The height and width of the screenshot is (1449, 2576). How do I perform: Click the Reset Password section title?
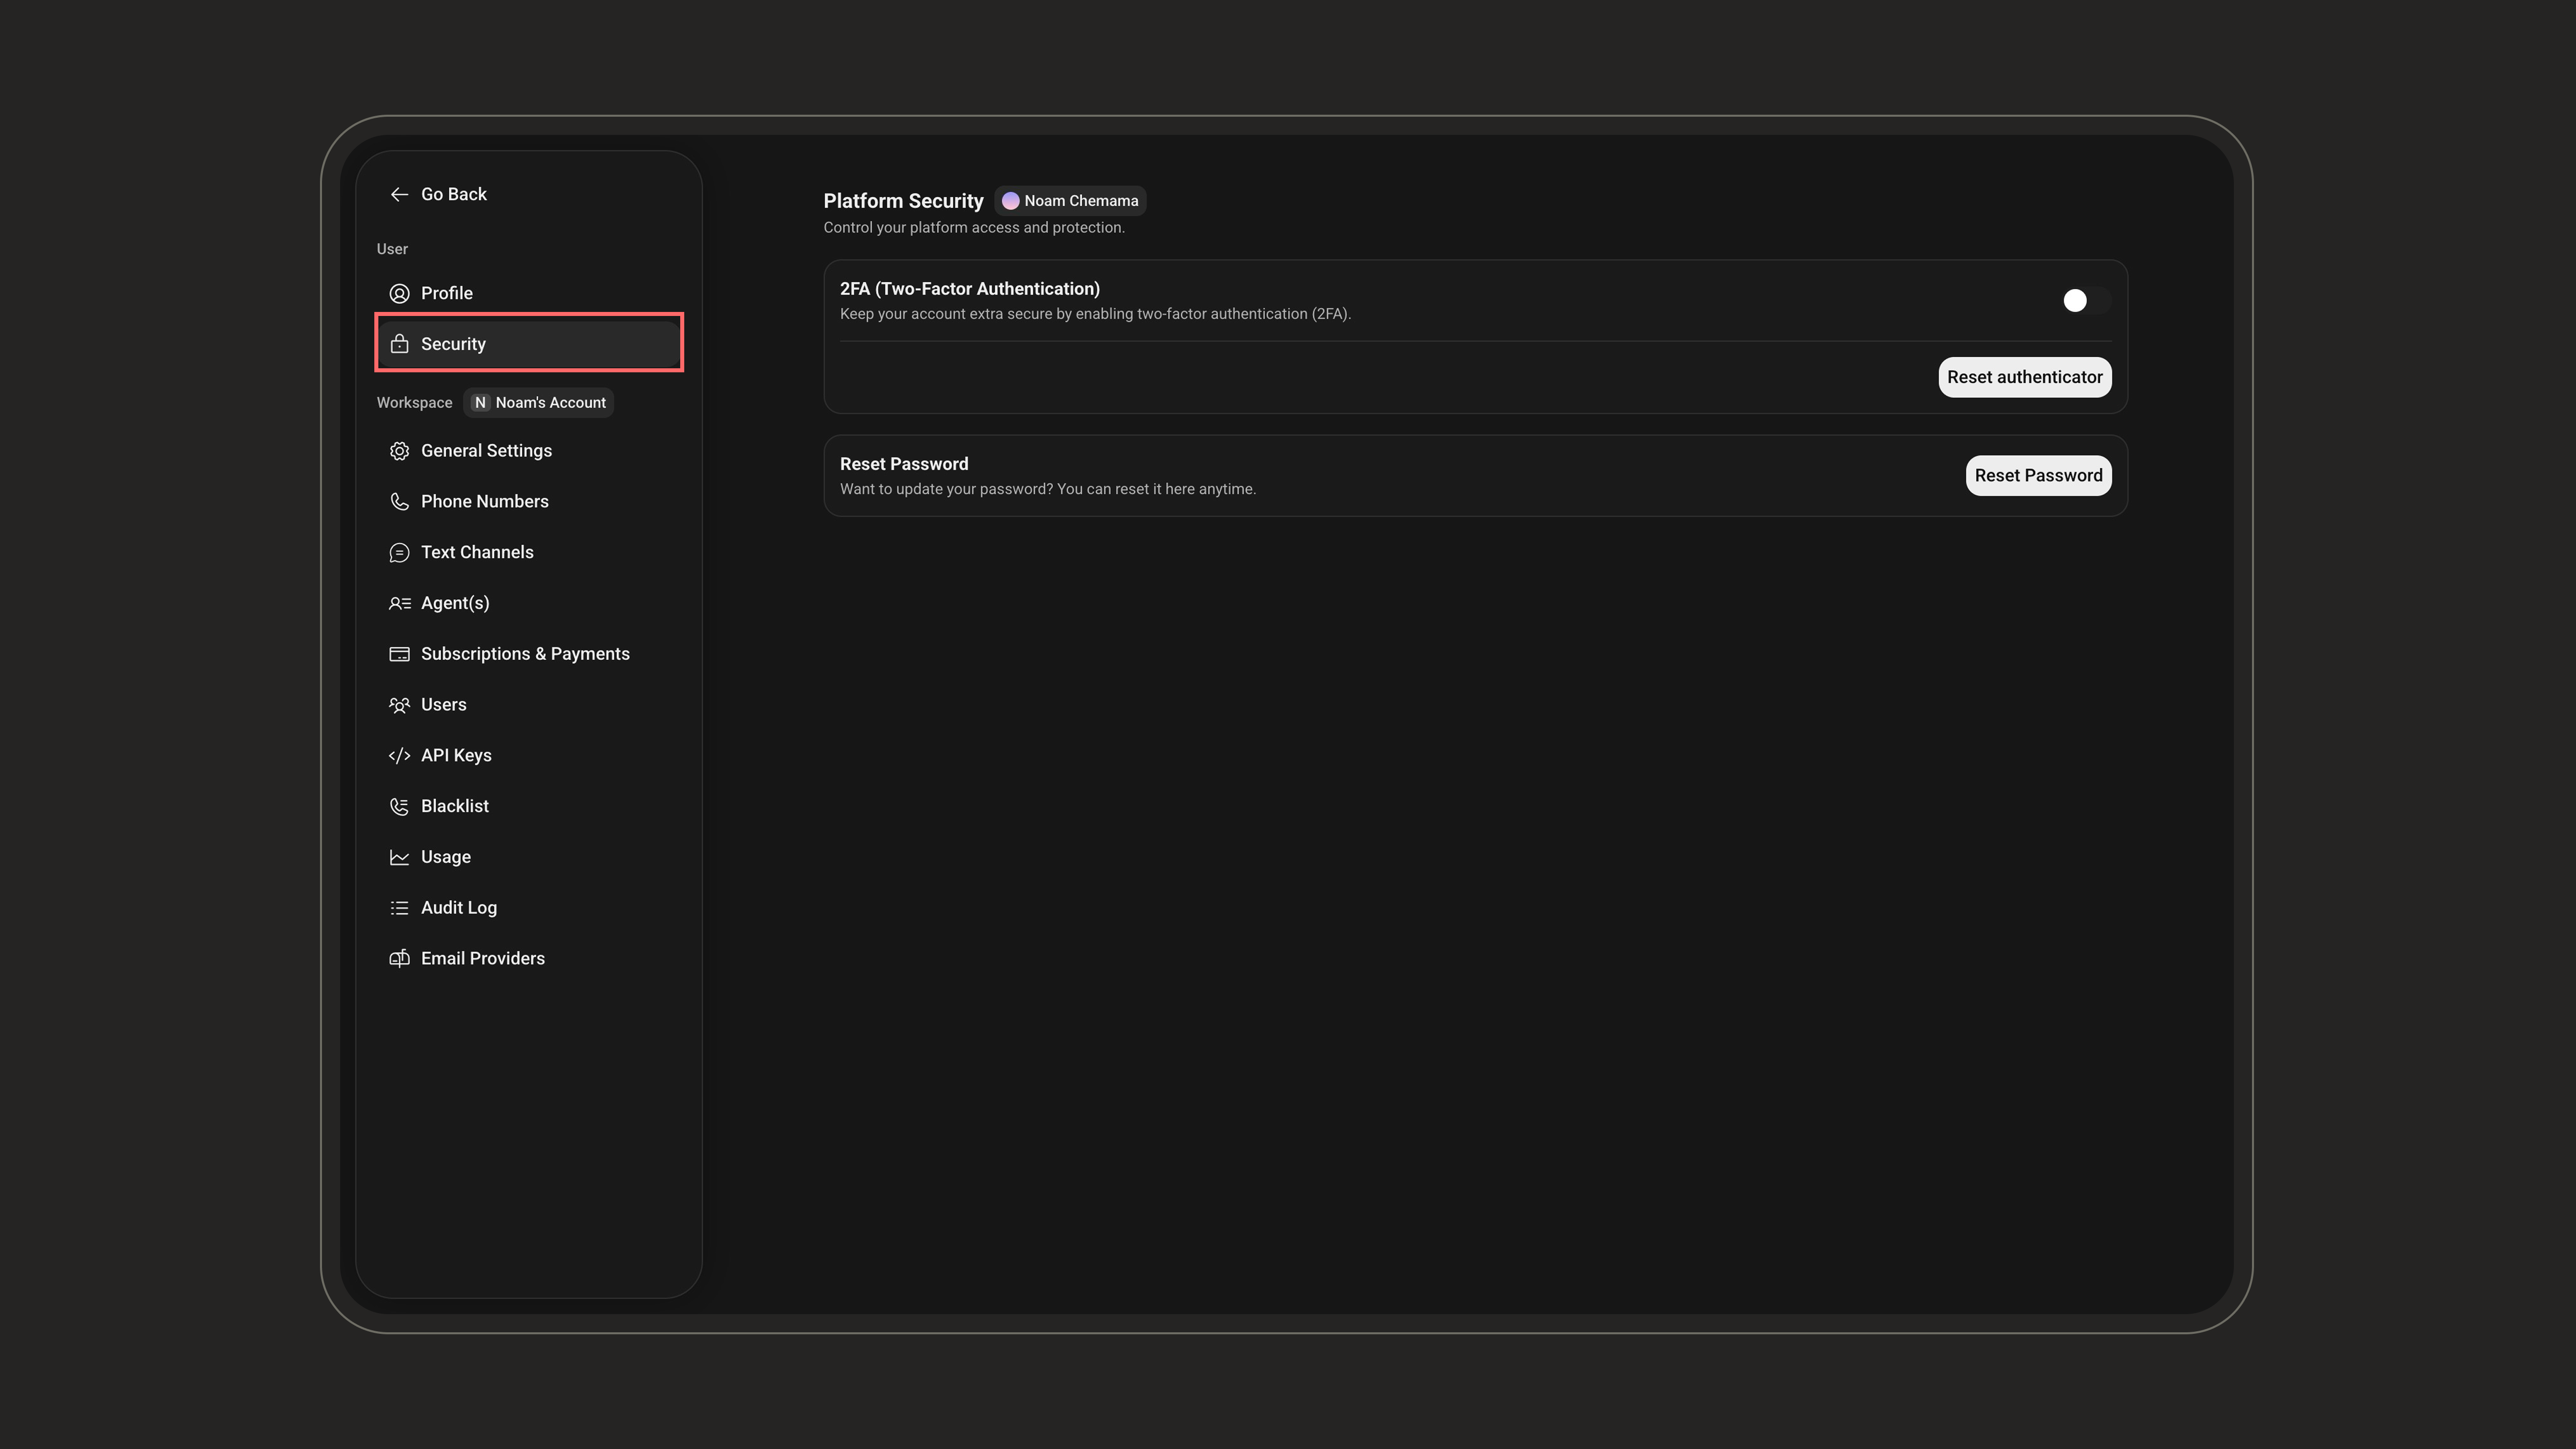[903, 464]
